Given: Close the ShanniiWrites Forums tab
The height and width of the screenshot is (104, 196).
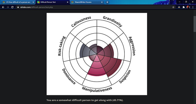Looking at the screenshot, I should click(102, 2).
